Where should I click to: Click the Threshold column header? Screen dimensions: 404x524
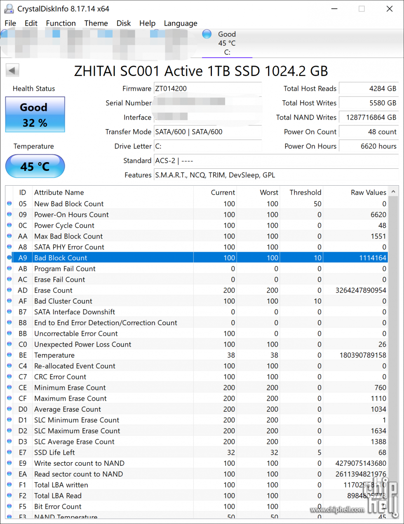(x=305, y=192)
